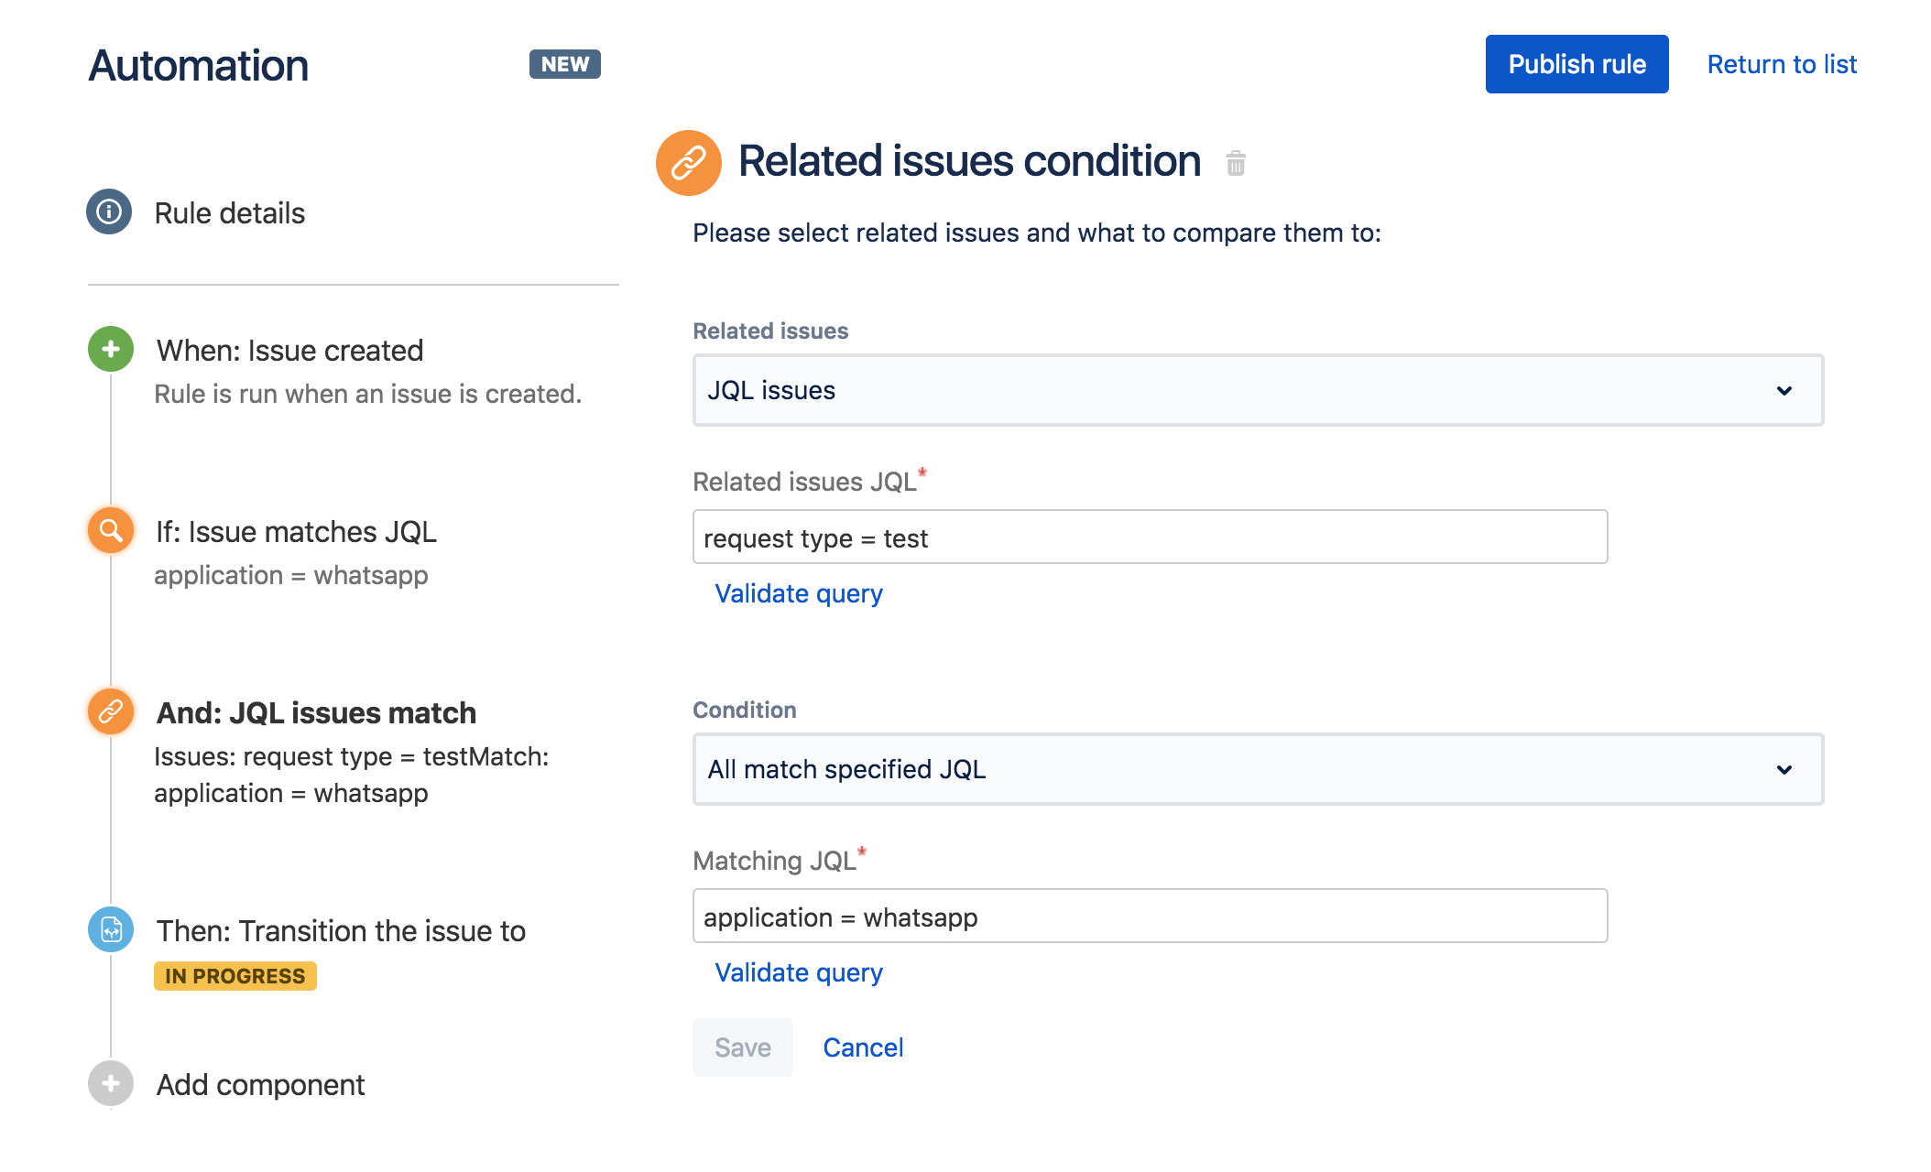Select the green plus icon beside When trigger
Image resolution: width=1931 pixels, height=1172 pixels.
(111, 349)
